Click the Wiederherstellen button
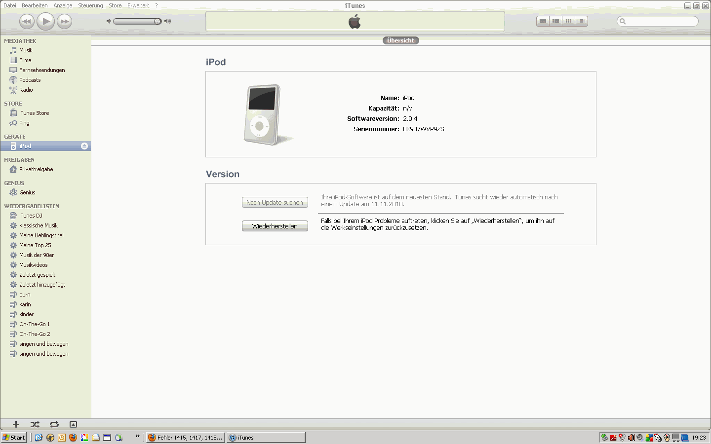This screenshot has width=711, height=444. 275,226
